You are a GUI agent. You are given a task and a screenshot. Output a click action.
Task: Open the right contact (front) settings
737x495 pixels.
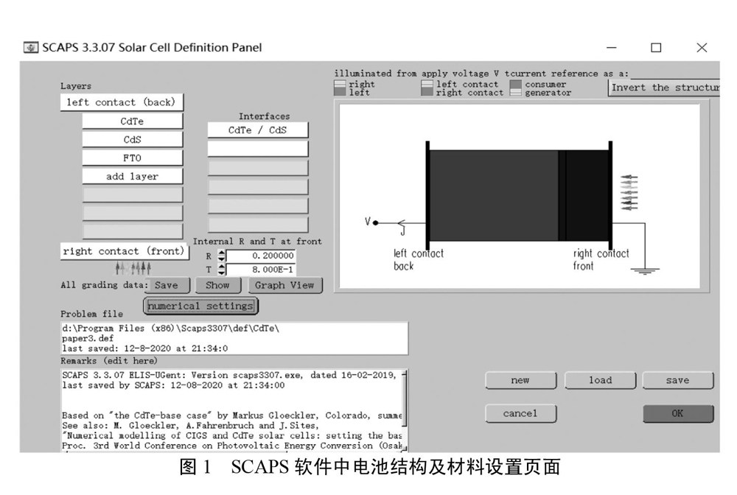click(124, 251)
